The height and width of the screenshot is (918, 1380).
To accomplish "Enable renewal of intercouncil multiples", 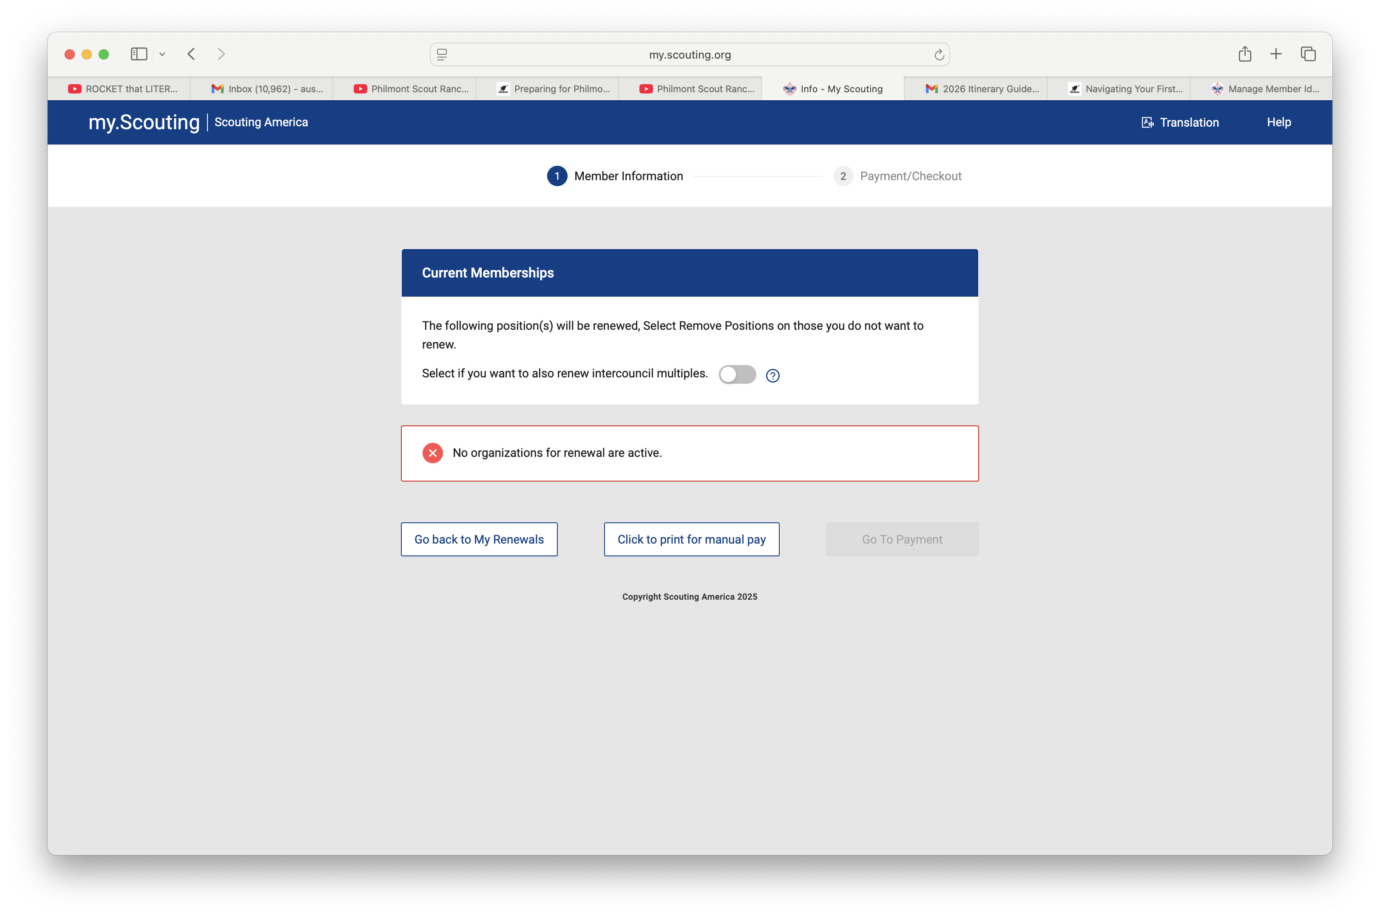I will point(737,375).
